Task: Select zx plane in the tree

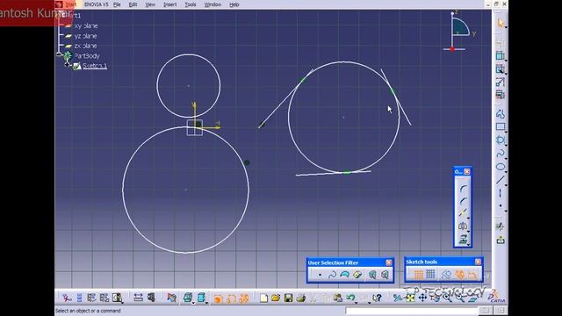Action: [x=85, y=46]
